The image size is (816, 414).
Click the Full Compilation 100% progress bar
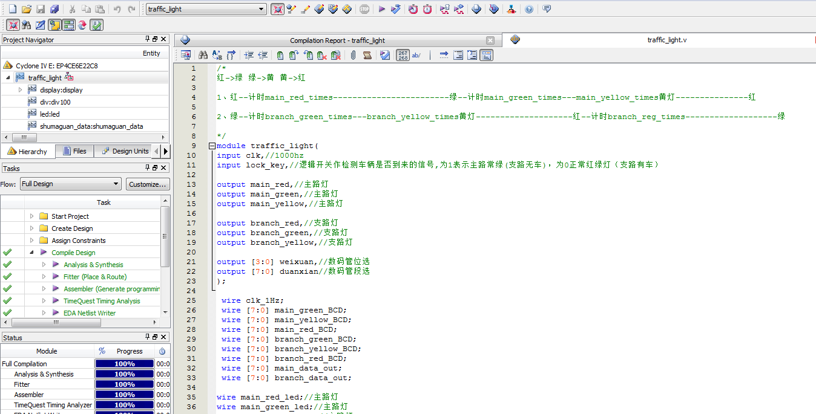tap(125, 364)
